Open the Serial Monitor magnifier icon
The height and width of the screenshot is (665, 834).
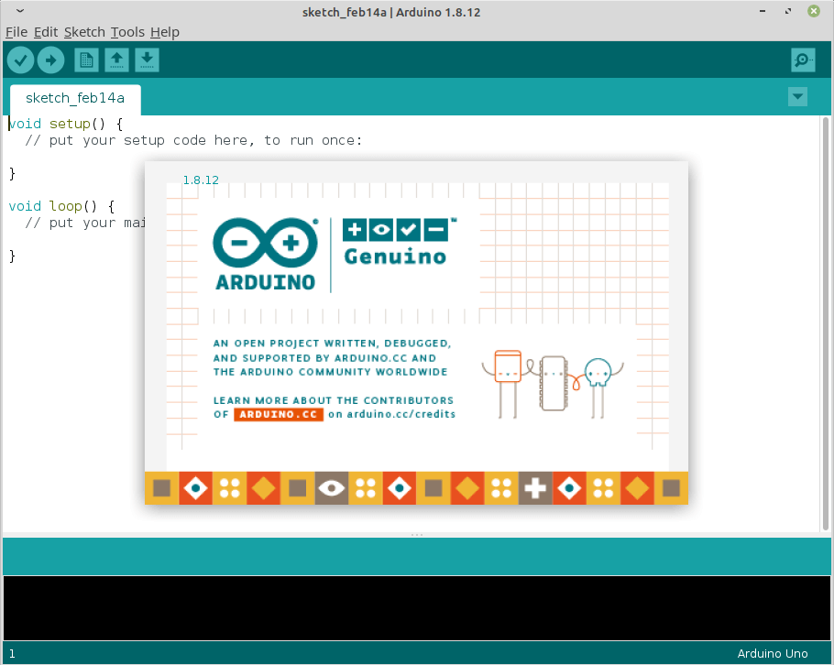coord(803,60)
